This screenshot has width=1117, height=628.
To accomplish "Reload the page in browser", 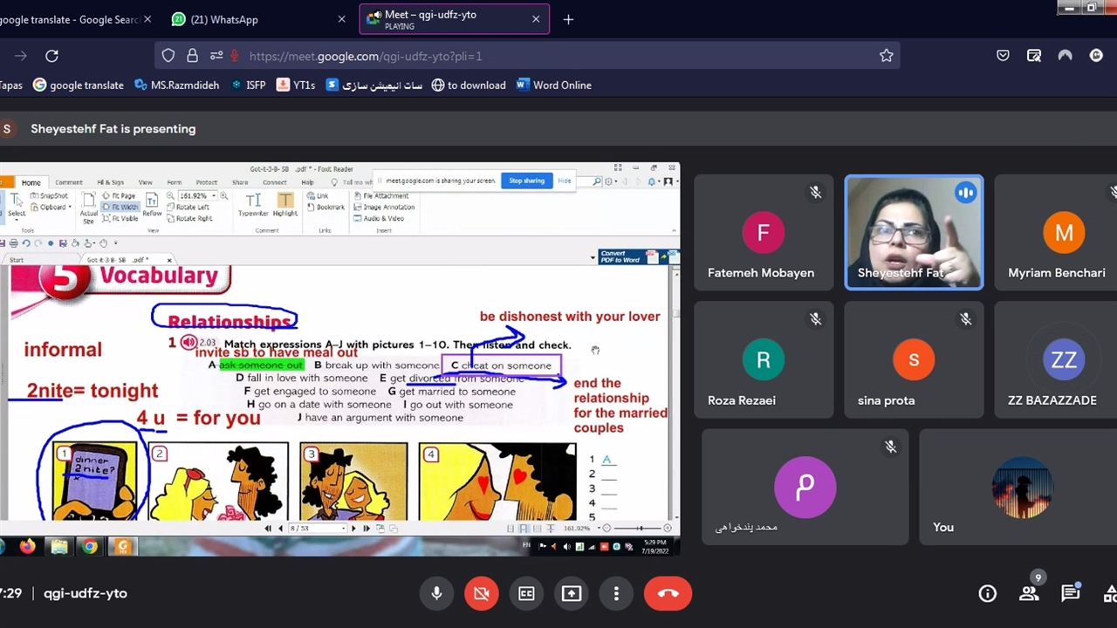I will [51, 56].
